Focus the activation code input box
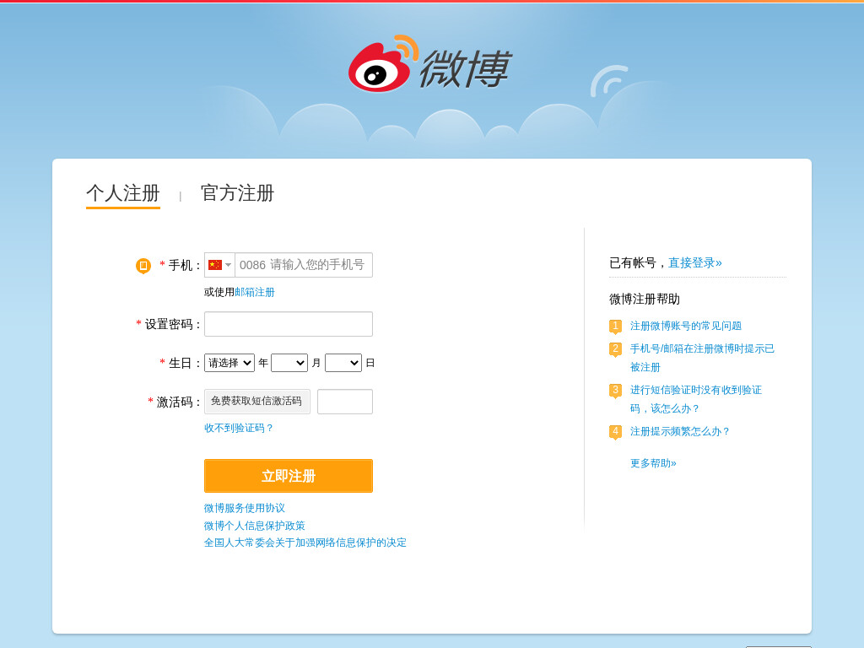This screenshot has width=864, height=648. [345, 401]
